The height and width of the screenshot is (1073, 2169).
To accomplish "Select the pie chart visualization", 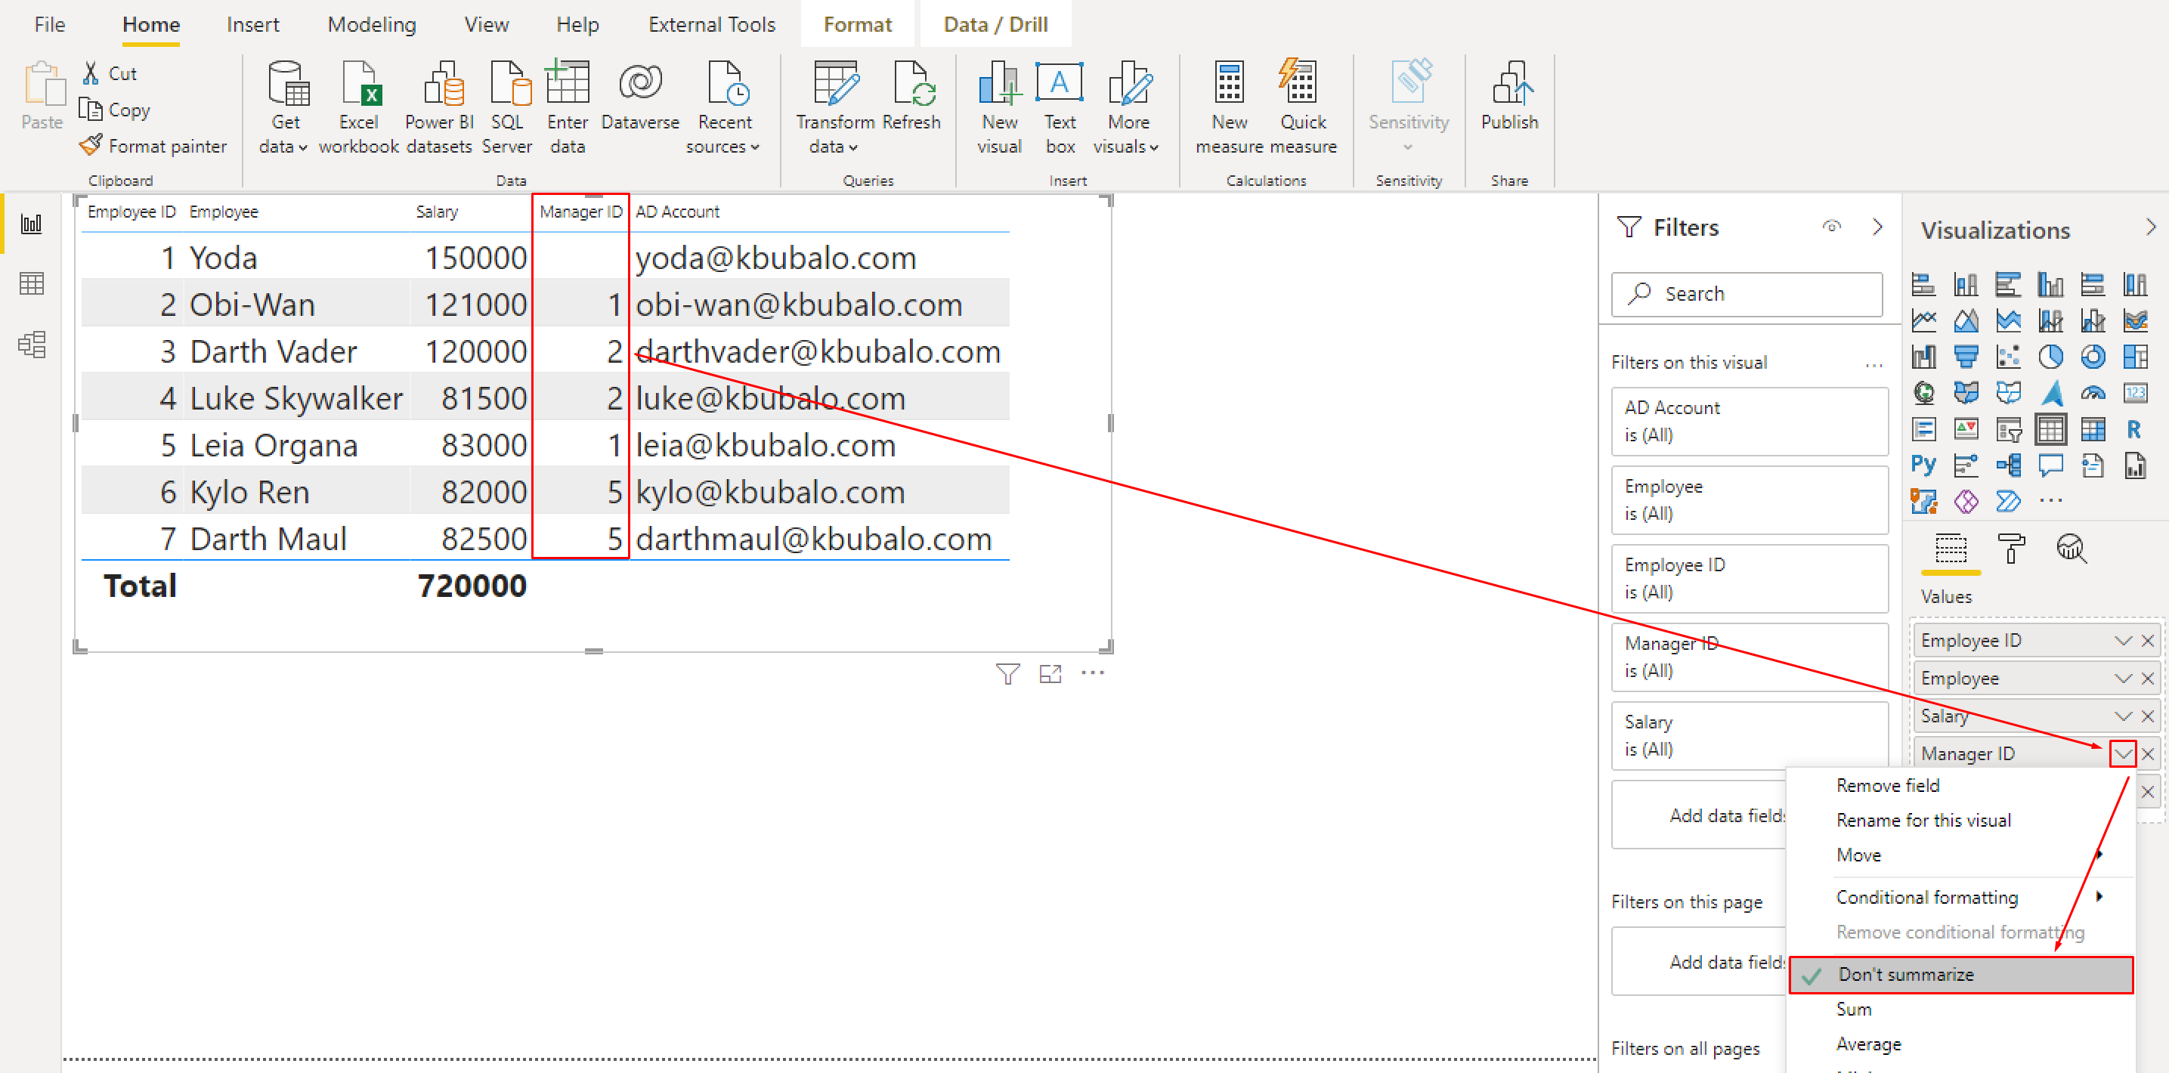I will pyautogui.click(x=2052, y=356).
